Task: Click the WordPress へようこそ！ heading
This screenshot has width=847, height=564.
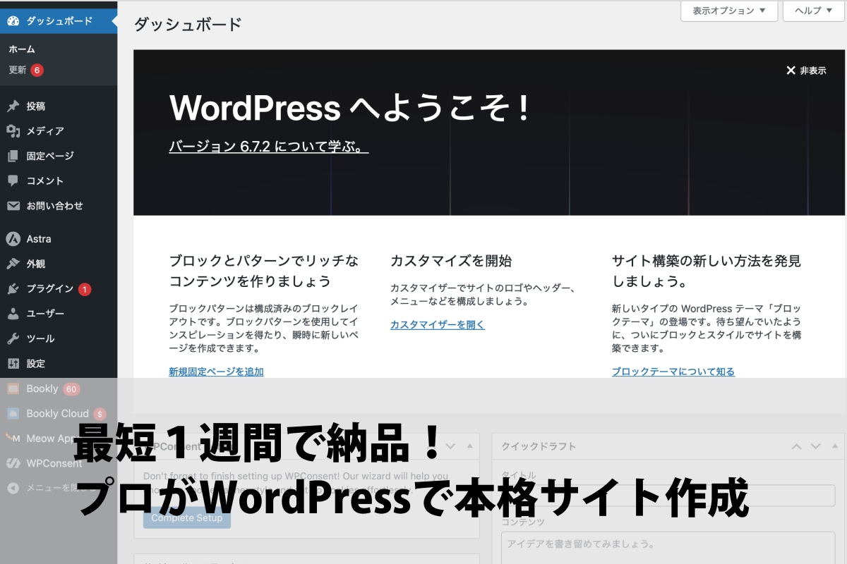Action: tap(350, 108)
